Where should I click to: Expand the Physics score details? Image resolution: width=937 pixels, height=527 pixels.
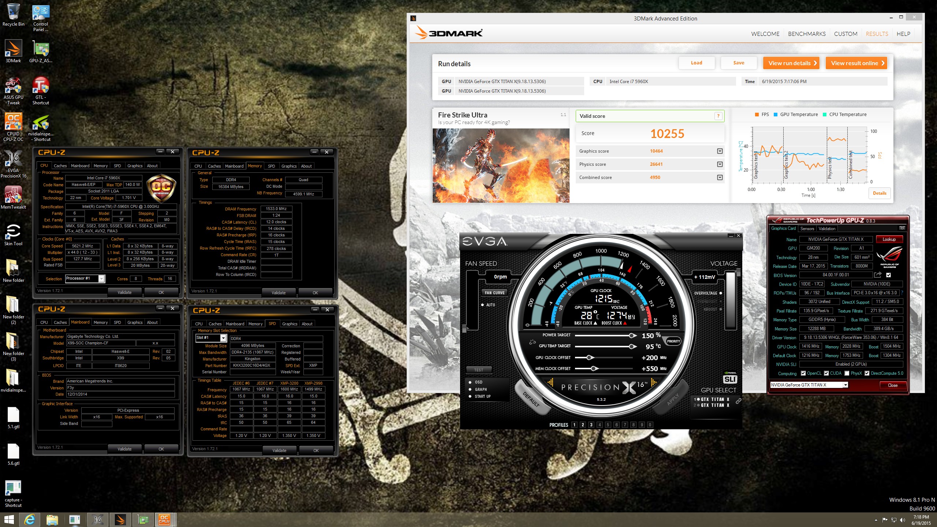[x=720, y=164]
